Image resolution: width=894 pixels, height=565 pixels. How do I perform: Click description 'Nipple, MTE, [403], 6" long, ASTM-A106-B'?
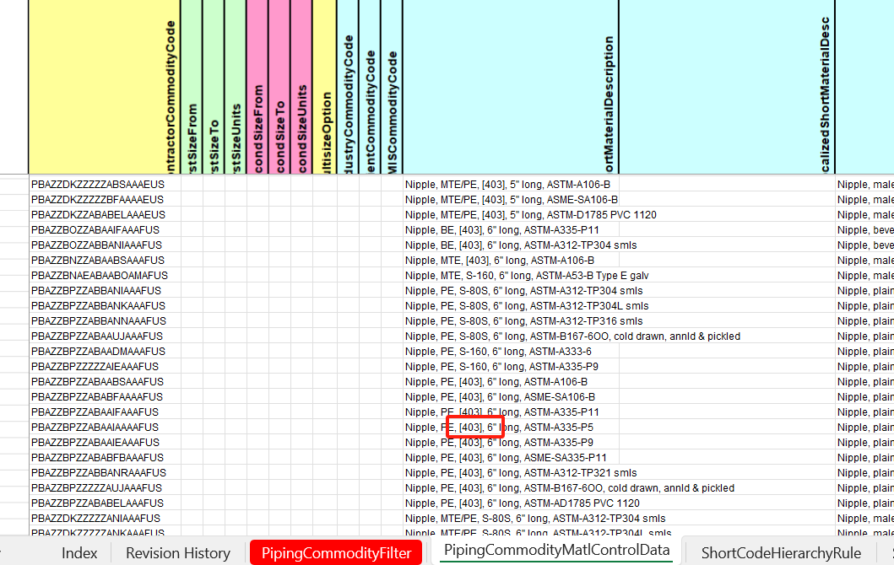click(x=500, y=261)
